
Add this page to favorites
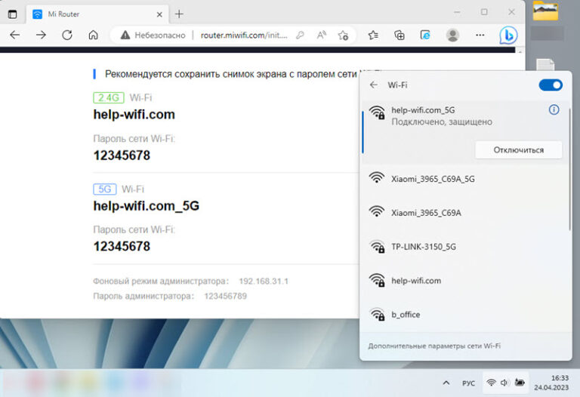343,35
